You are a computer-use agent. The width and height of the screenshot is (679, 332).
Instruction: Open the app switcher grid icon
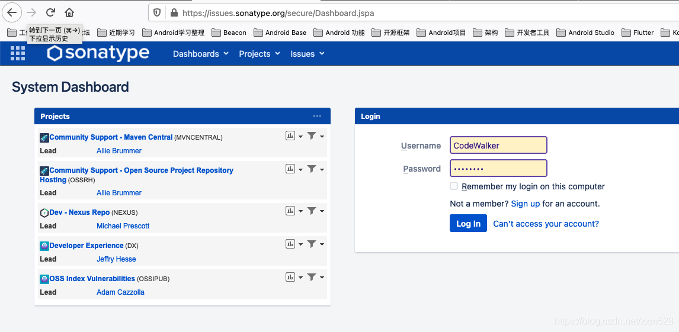click(18, 53)
